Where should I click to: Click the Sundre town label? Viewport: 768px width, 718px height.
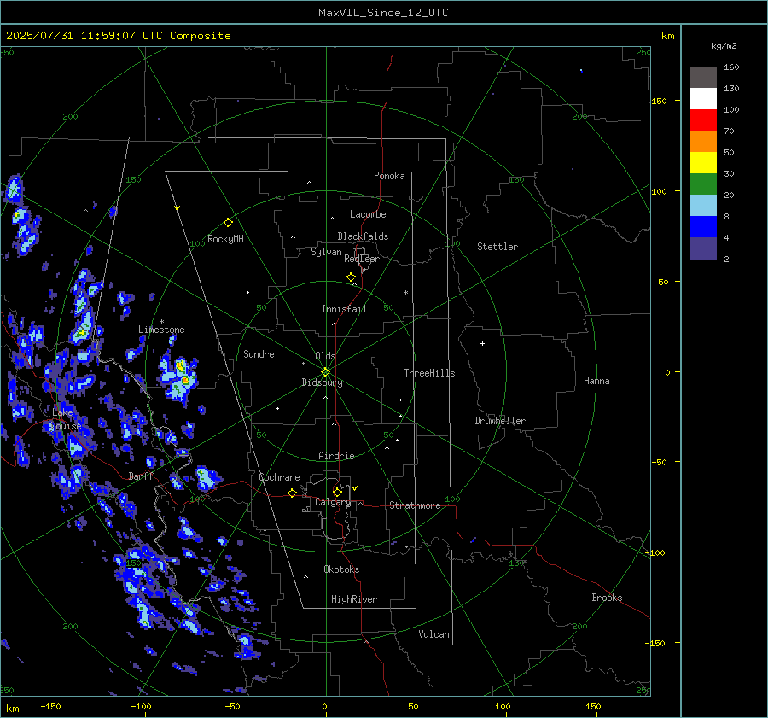(x=259, y=353)
